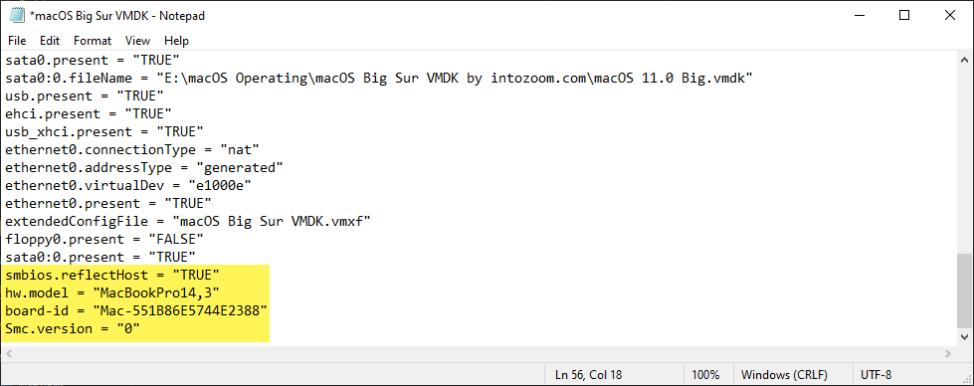Click the vertical scrollbar thumb
974x386 pixels.
click(965, 289)
